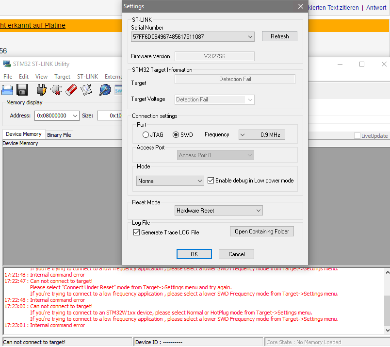Click the STM32 ST-LINK Utility app icon
390x347 pixels.
[x=7, y=64]
